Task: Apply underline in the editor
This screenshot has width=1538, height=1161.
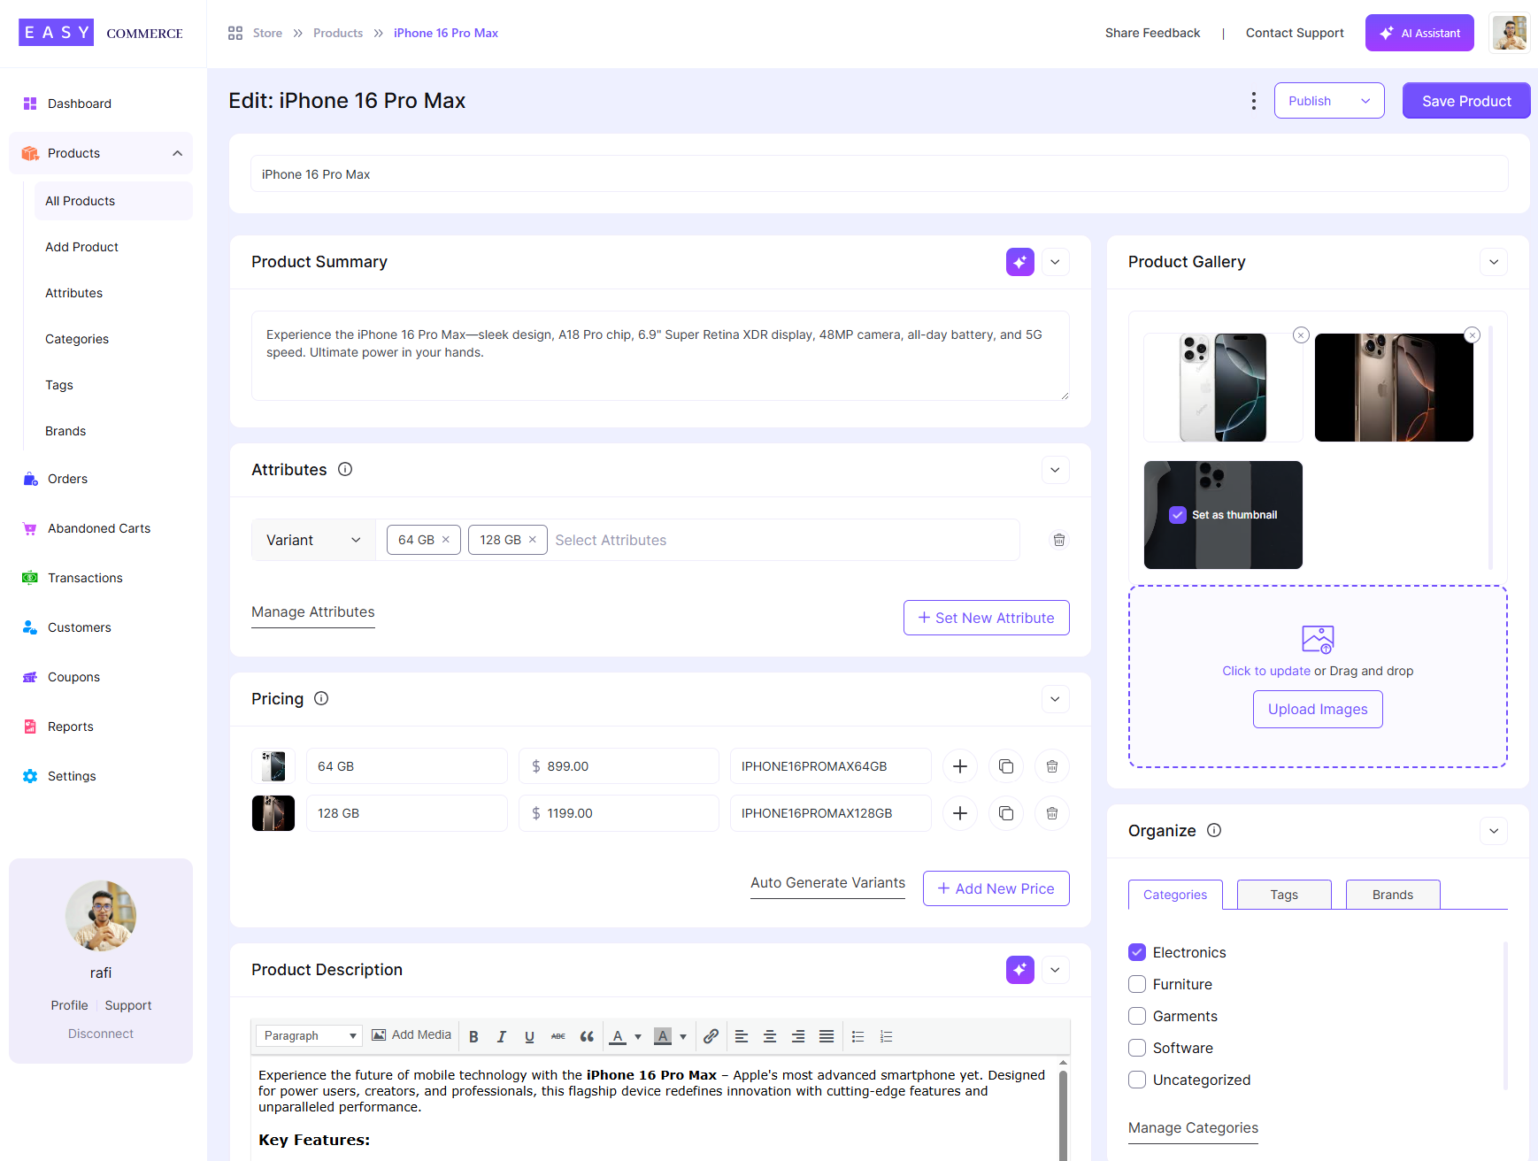Action: [529, 1036]
